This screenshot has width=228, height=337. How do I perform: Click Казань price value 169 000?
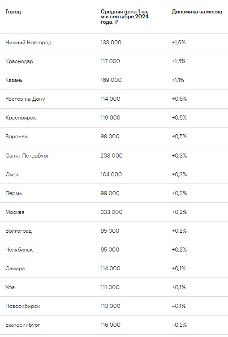pos(111,80)
